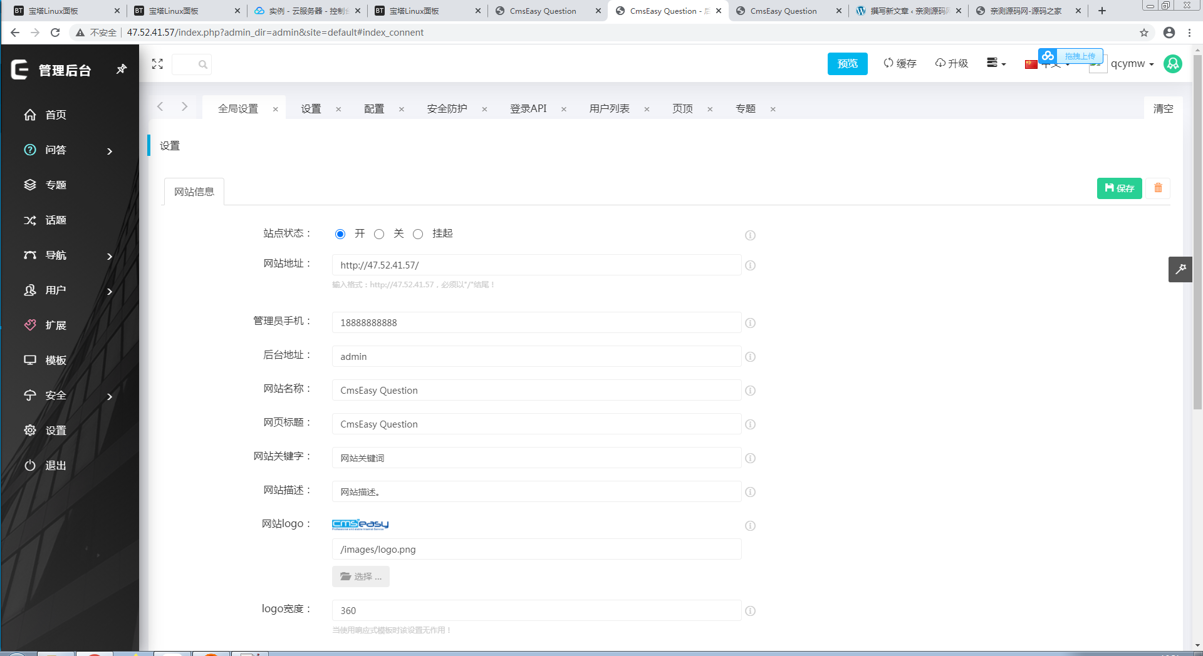
Task: Switch to the 撰写新文章 browser tab
Action: (x=908, y=11)
